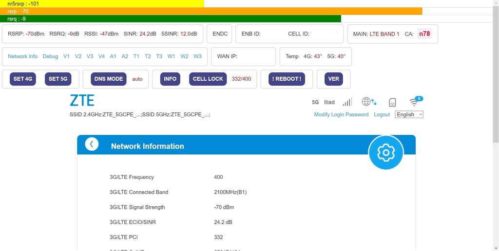Click the orange rsrp signal bar

pos(211,11)
